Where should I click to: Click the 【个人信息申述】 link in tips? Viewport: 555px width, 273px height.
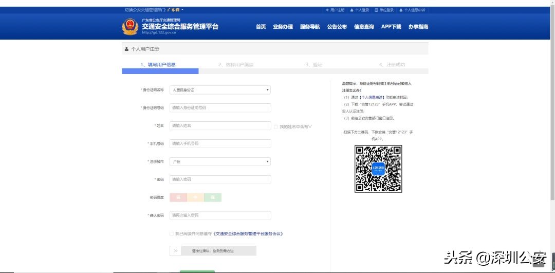[371, 97]
